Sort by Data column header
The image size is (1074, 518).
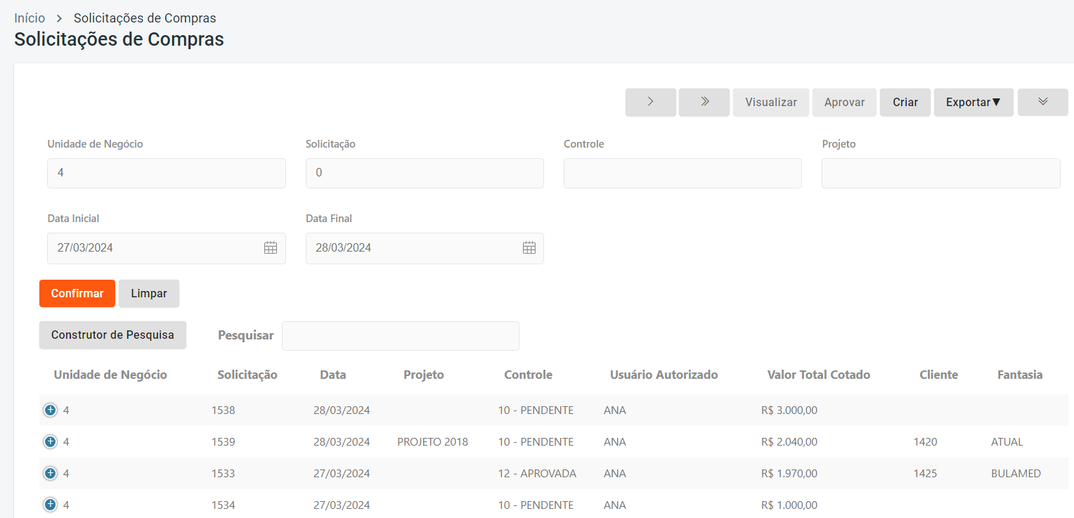pyautogui.click(x=333, y=375)
